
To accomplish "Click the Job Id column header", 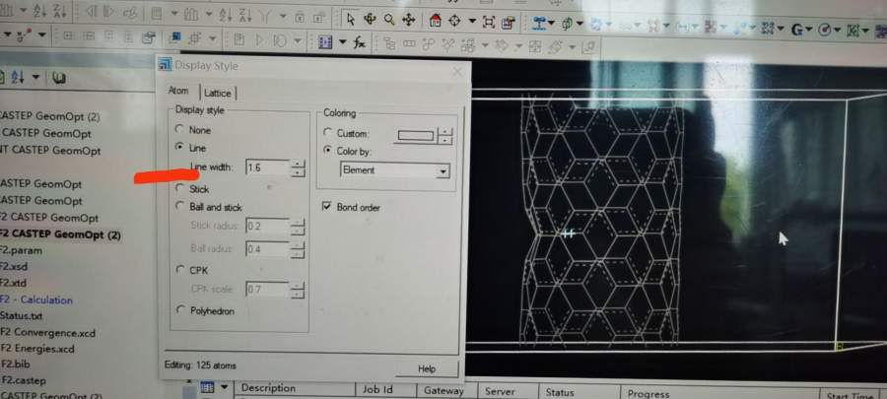I will click(x=385, y=390).
